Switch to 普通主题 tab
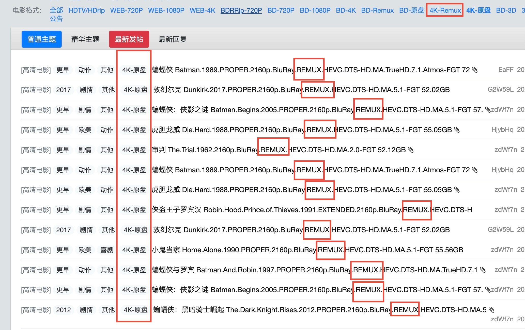Screen dimensions: 525x330 [42, 39]
